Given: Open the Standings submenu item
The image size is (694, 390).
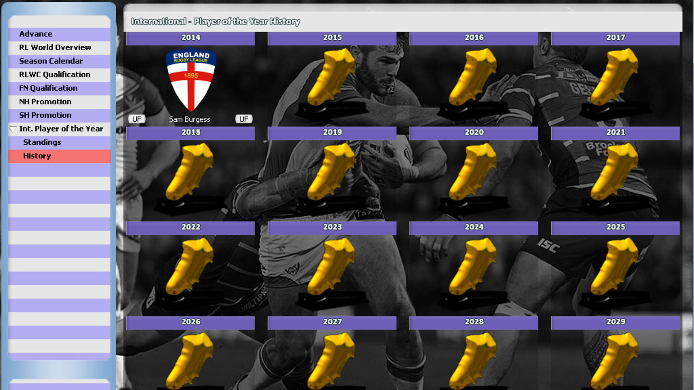Looking at the screenshot, I should point(59,142).
